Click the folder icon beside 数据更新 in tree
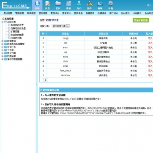Screen dimensions: 153x153 [x=5, y=41]
